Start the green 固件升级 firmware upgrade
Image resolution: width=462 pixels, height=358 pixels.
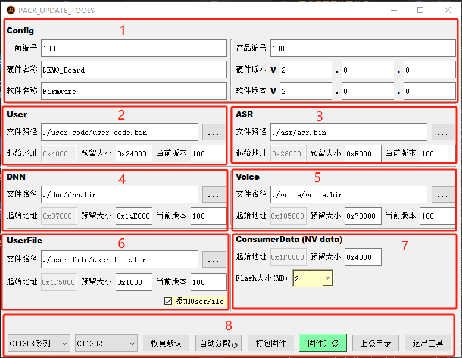323,343
